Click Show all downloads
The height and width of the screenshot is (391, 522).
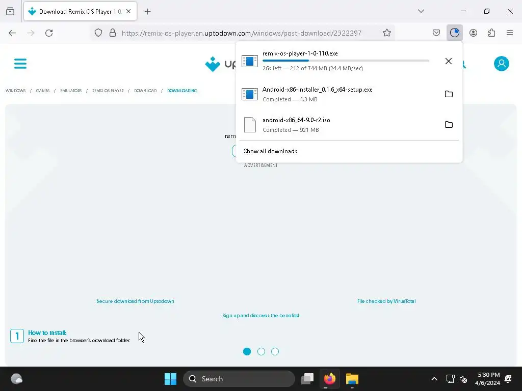point(270,151)
